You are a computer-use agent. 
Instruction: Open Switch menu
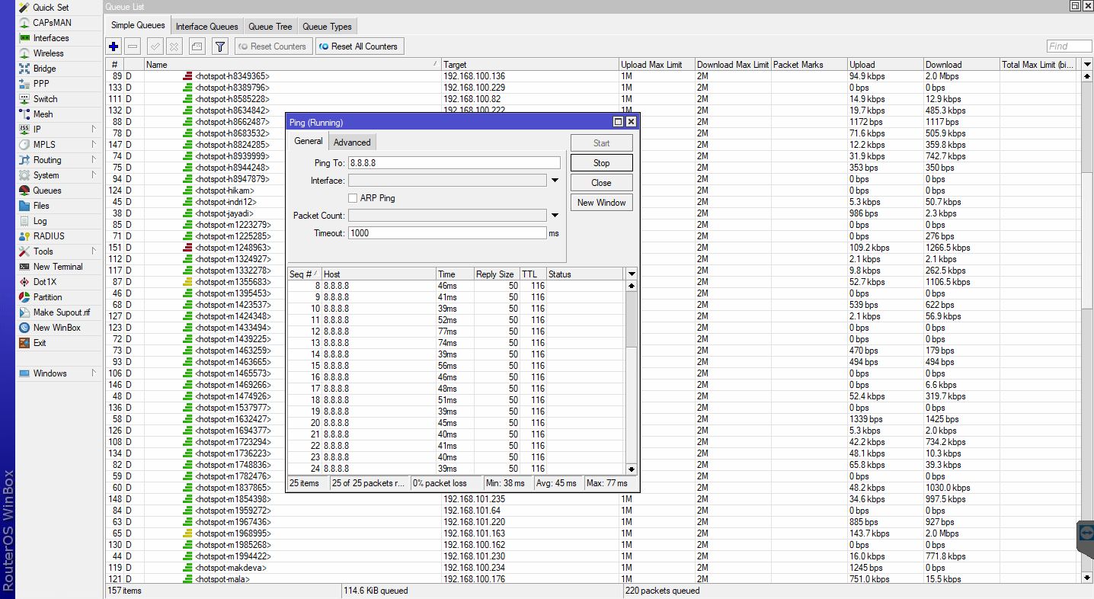pos(45,99)
